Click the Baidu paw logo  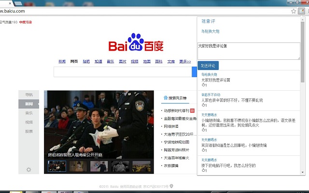click(136, 42)
